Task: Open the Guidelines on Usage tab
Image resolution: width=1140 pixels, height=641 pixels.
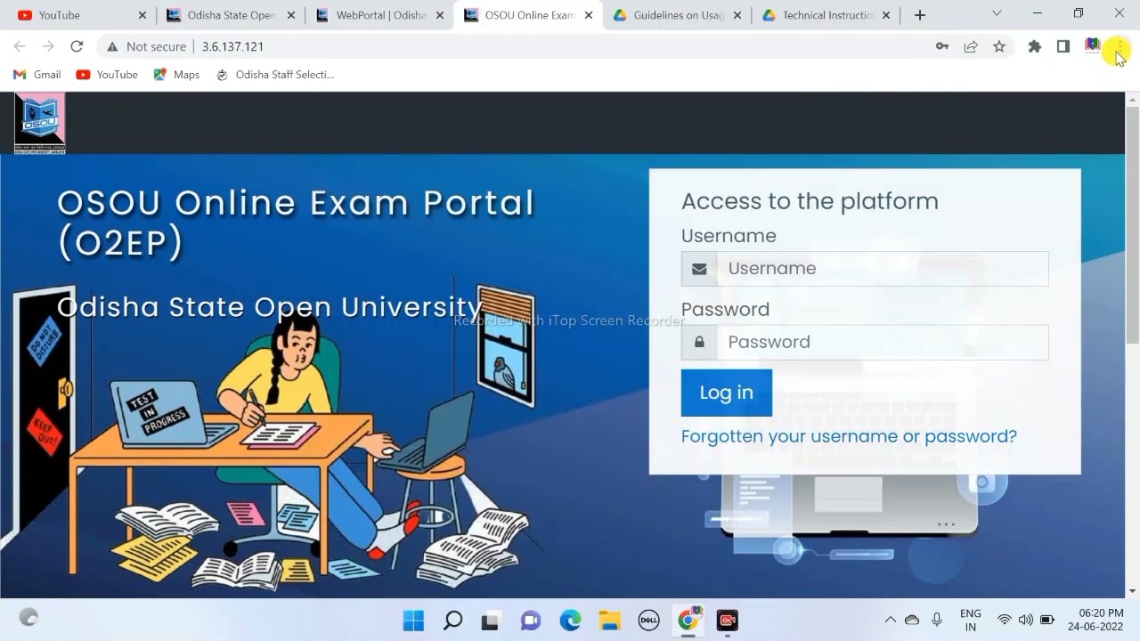Action: [x=676, y=15]
